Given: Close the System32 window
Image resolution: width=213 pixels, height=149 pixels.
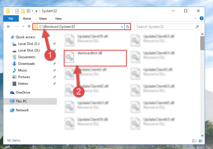Looking at the screenshot, I should [x=198, y=11].
